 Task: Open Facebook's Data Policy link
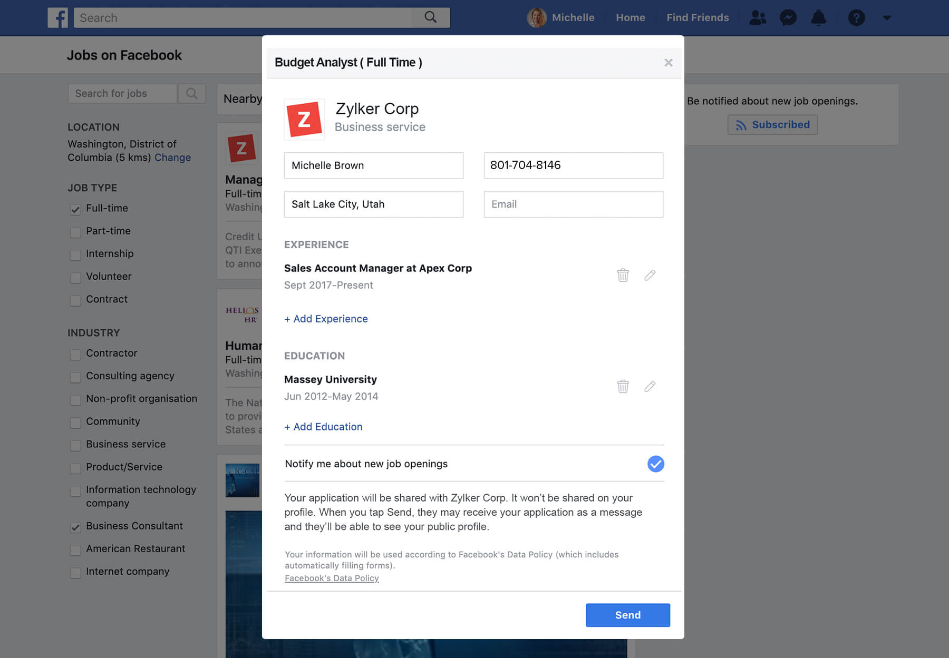(x=332, y=578)
